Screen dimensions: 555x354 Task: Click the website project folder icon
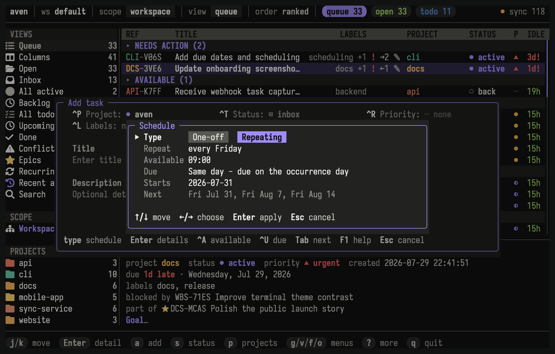click(x=10, y=320)
